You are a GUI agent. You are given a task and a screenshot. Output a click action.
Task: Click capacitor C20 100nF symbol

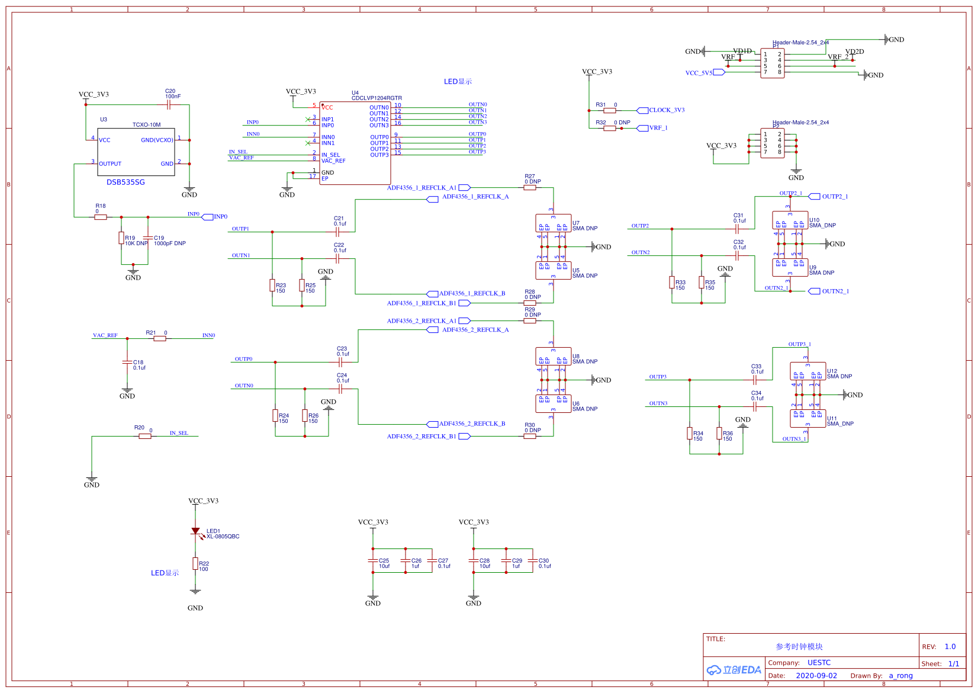pyautogui.click(x=169, y=105)
